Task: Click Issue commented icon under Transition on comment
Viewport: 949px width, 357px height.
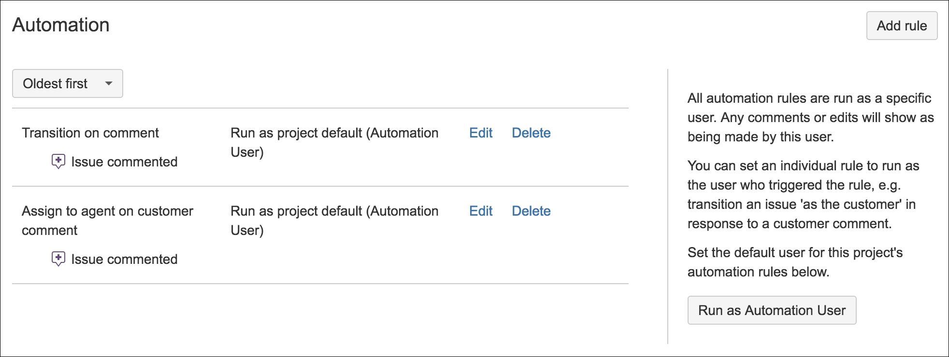Action: (x=58, y=162)
